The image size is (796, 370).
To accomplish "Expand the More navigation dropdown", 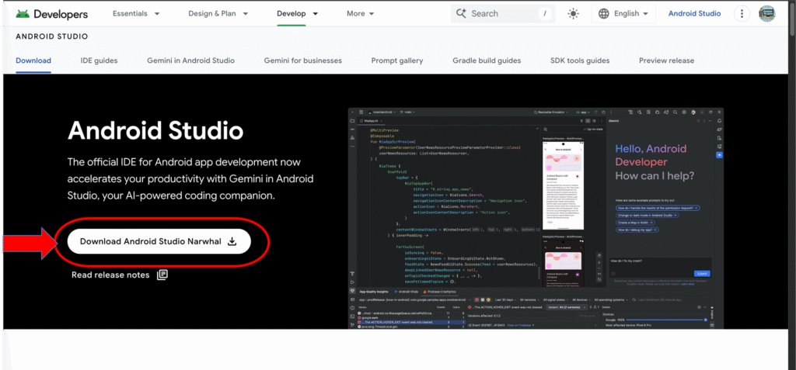I will (x=360, y=13).
